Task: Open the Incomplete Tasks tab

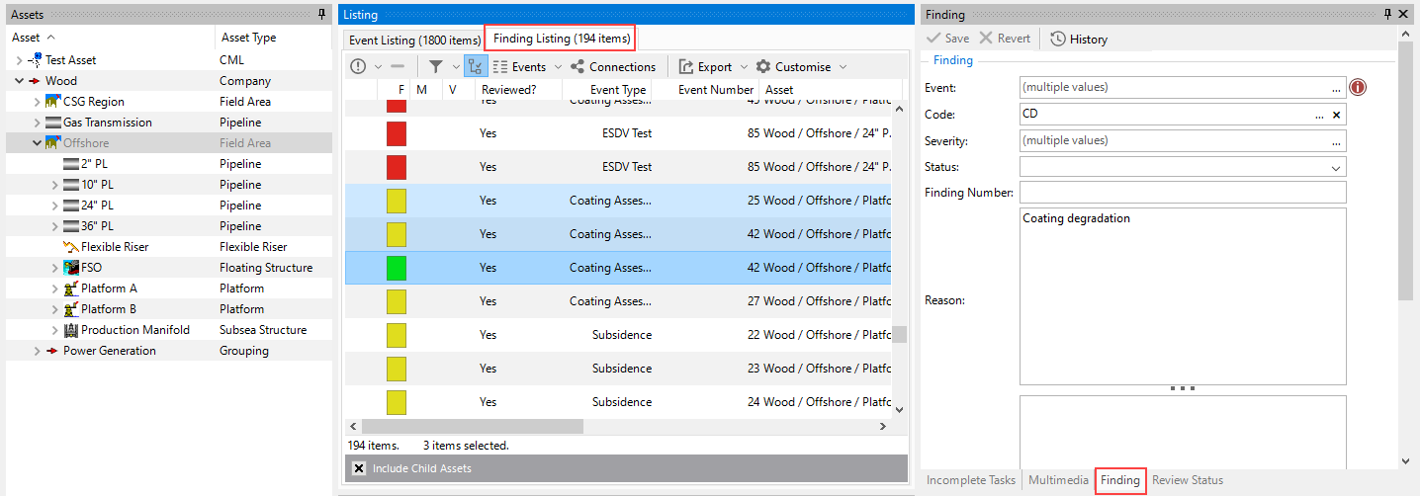Action: click(x=970, y=480)
